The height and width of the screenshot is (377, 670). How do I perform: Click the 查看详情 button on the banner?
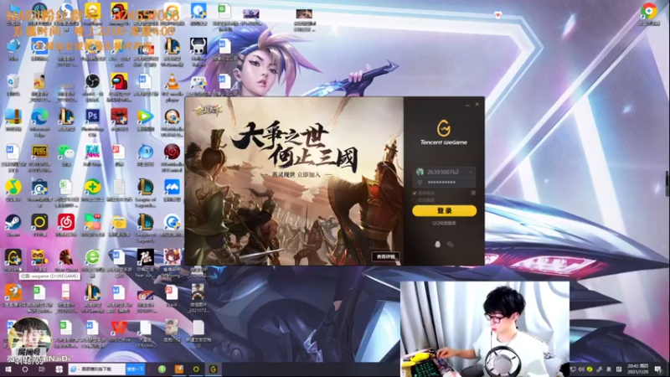pyautogui.click(x=386, y=256)
